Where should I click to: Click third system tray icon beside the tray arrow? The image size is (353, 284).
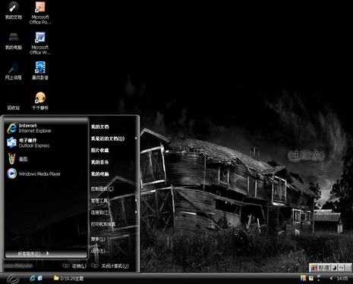coord(319,278)
